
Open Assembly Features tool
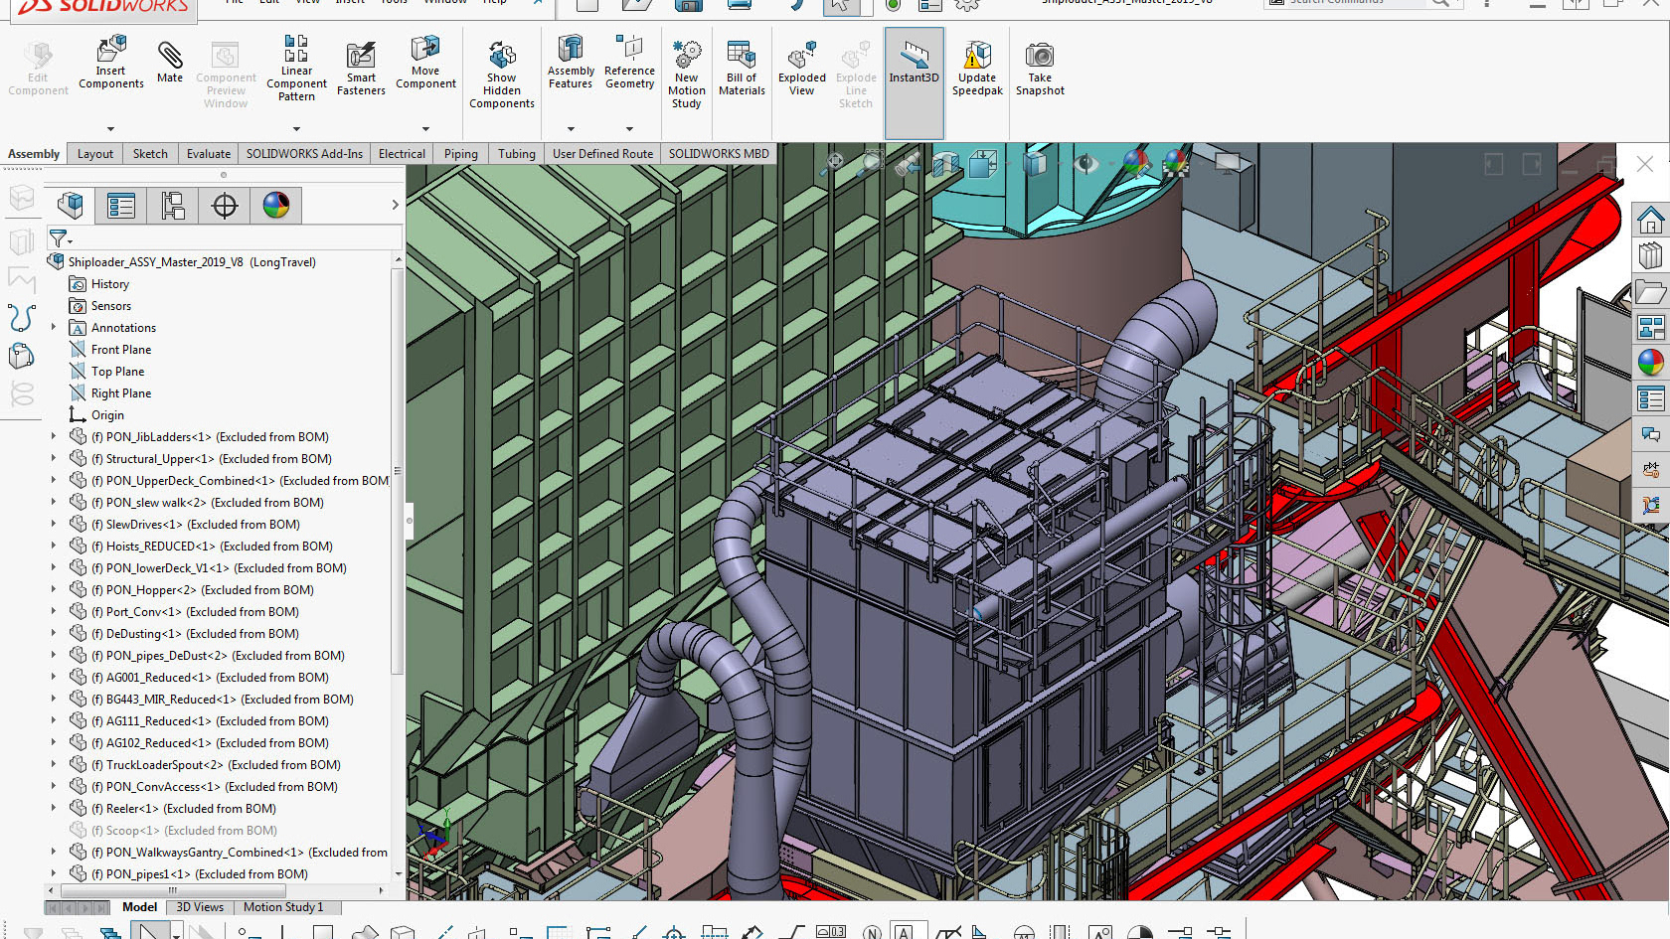click(x=571, y=63)
